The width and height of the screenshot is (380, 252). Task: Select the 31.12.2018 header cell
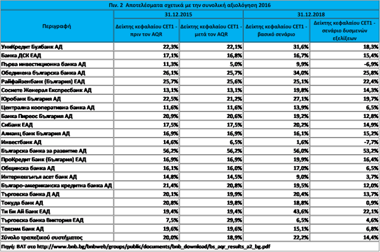[x=309, y=14]
